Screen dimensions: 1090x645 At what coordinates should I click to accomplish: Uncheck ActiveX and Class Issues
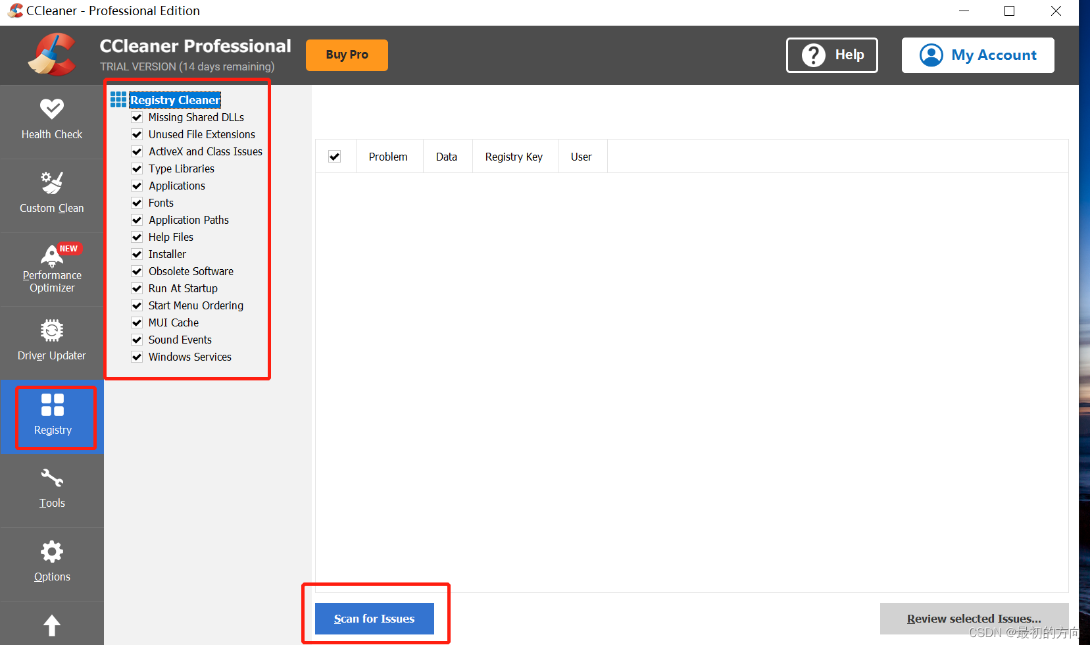[137, 151]
